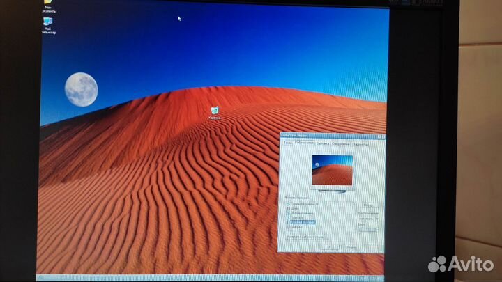The height and width of the screenshot is (282, 502).
Task: Switch to the Заставка (Screen Saver) tab
Action: (x=324, y=142)
